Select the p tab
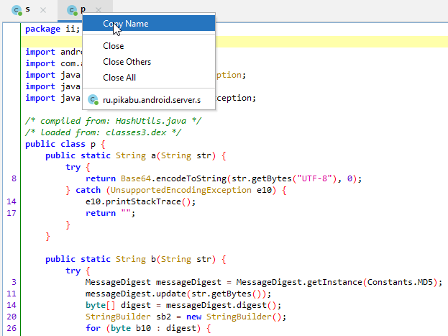Viewport: 448px width, 336px height. click(x=83, y=10)
